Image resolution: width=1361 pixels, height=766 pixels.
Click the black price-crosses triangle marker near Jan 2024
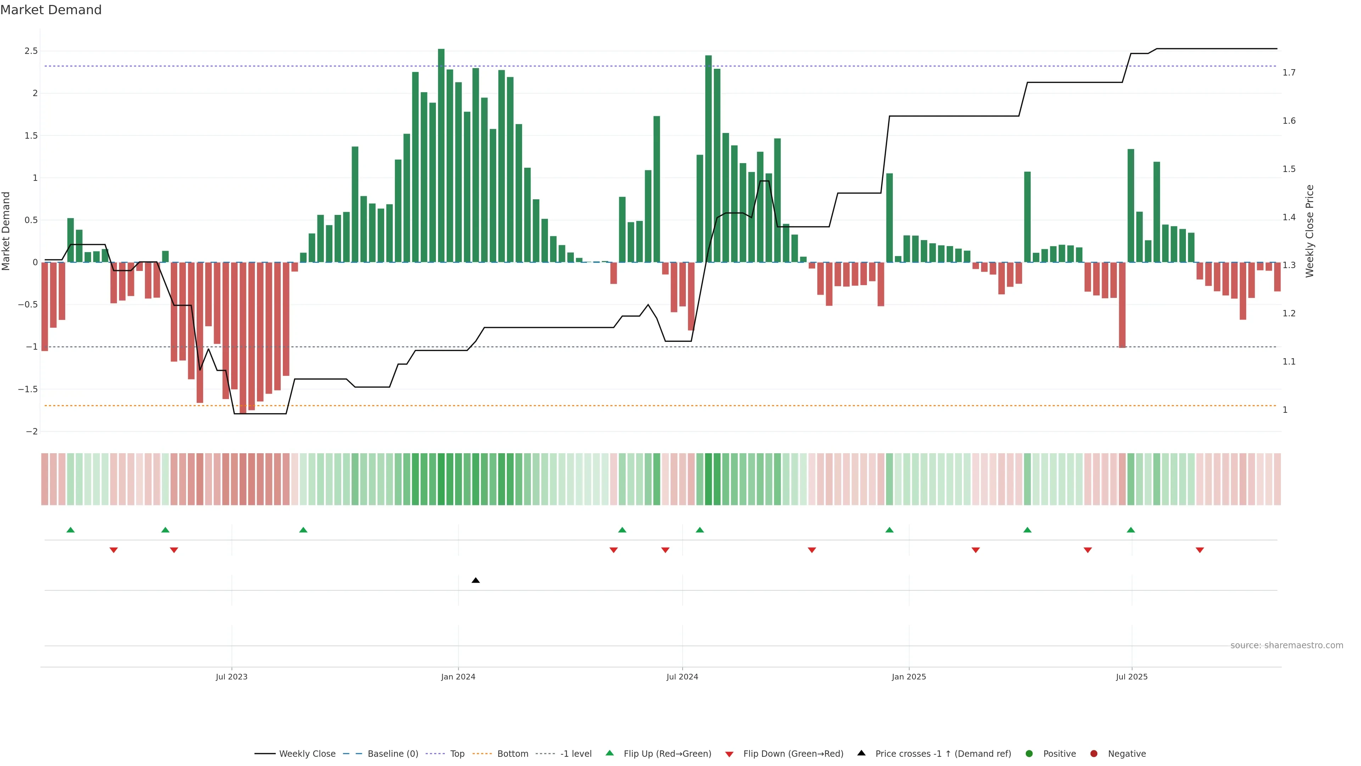[x=476, y=581]
